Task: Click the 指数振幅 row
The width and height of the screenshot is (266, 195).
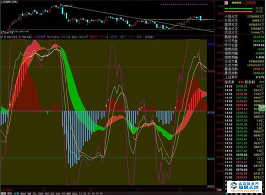Action: 244,57
